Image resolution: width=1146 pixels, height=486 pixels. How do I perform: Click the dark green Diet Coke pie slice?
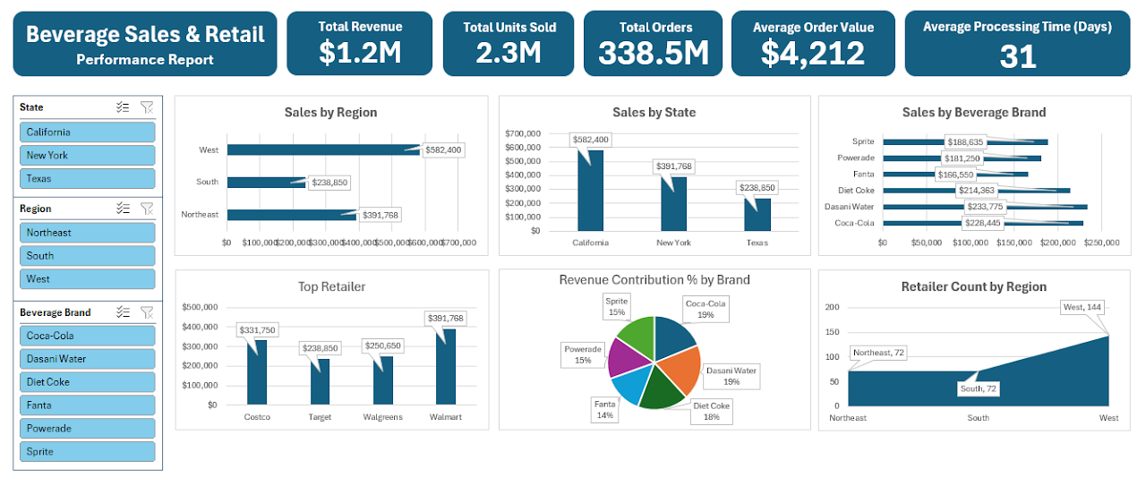click(x=661, y=388)
